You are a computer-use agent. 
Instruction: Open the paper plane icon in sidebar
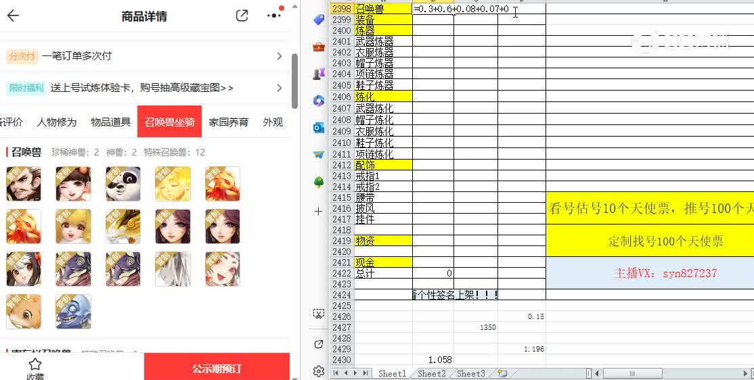318,155
